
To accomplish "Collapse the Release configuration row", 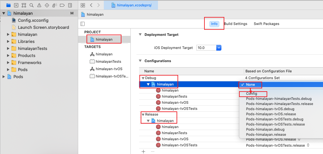I will (143, 115).
